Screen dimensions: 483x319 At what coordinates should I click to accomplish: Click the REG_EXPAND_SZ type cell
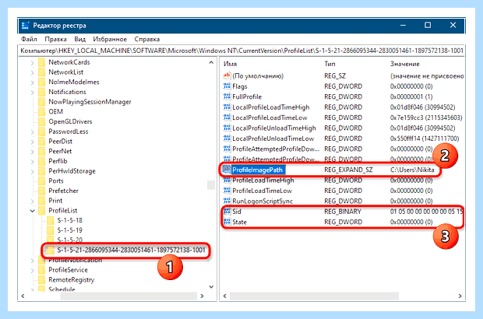tap(348, 170)
